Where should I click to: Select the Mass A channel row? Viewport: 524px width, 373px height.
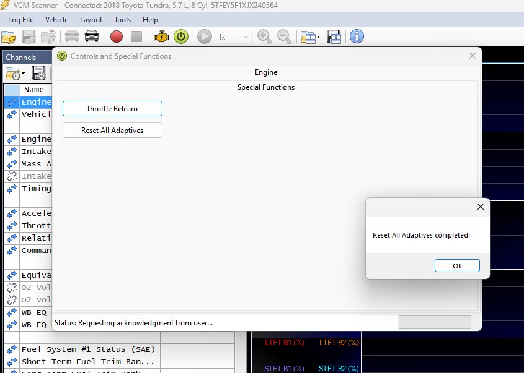tap(28, 164)
